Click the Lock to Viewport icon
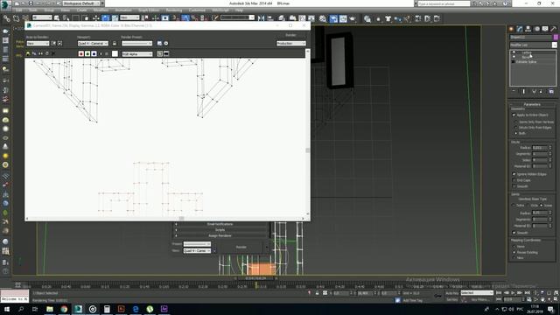The width and height of the screenshot is (560, 315). click(x=115, y=43)
